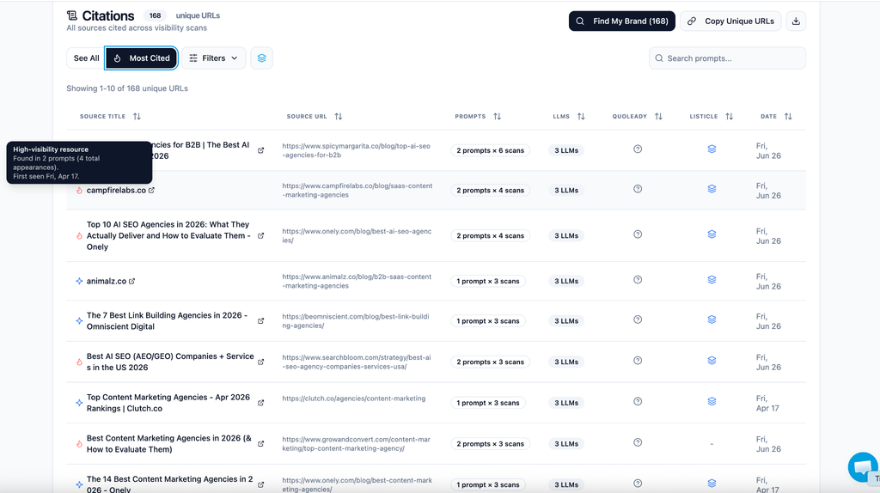Viewport: 880px width, 493px height.
Task: Select the See All tab
Action: pyautogui.click(x=87, y=58)
